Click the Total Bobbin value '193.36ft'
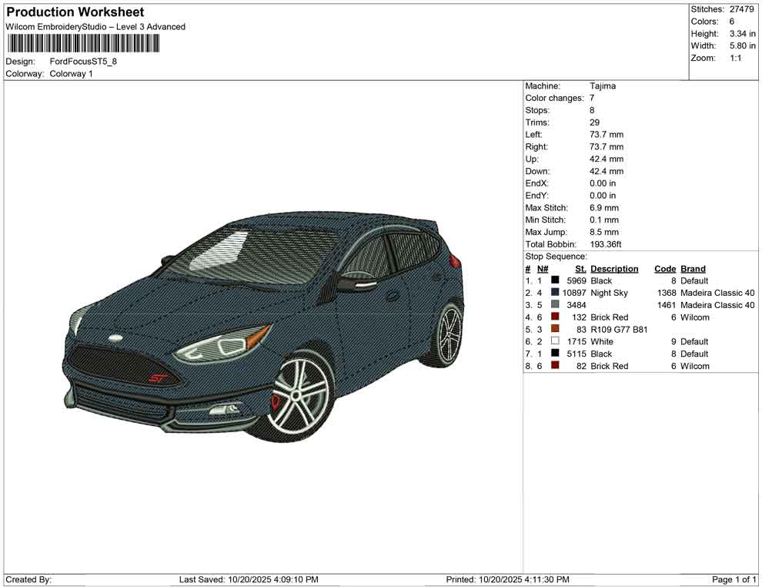 click(606, 244)
